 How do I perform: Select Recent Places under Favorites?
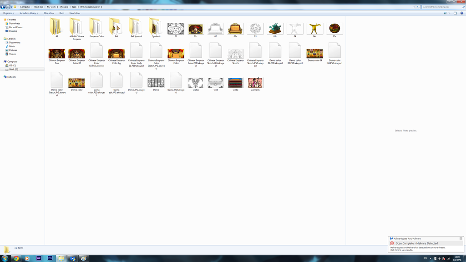click(x=14, y=27)
